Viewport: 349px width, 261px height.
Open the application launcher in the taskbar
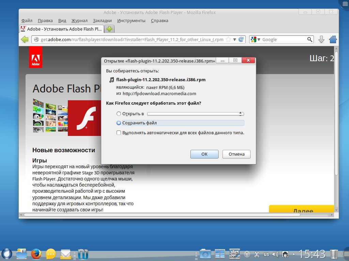click(x=7, y=254)
